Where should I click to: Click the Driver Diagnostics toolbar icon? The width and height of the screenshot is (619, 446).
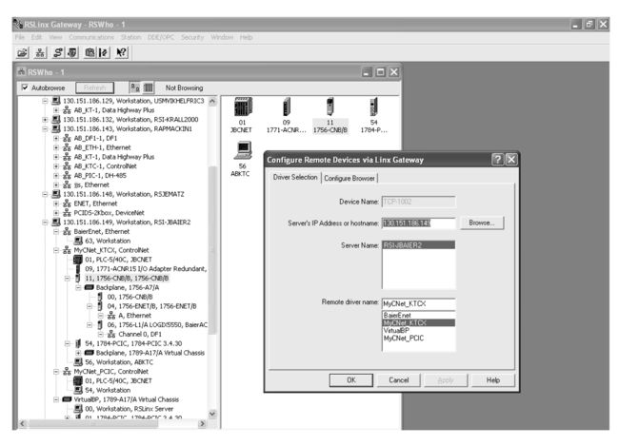[72, 52]
